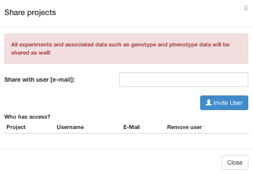
Task: Select the Project column header
Action: click(x=16, y=127)
